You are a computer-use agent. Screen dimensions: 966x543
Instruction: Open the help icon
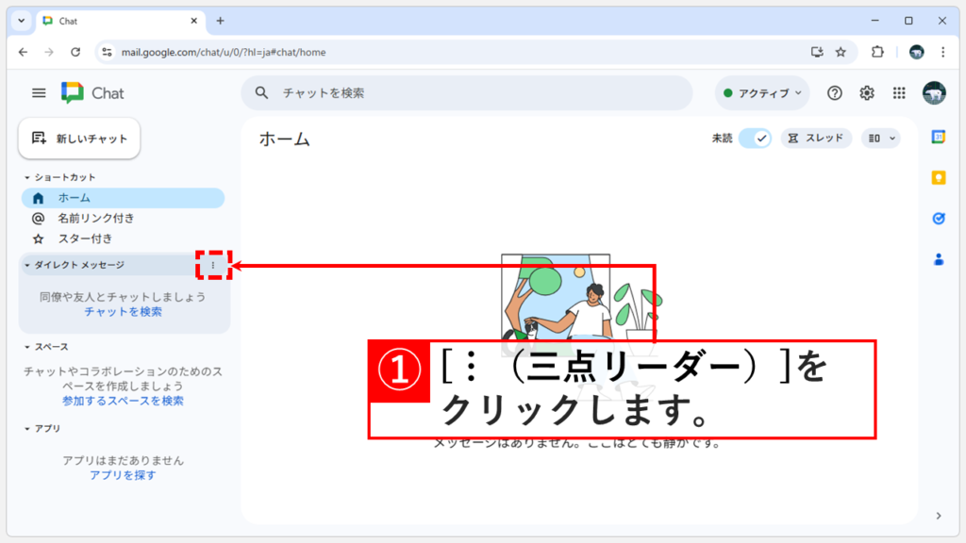point(835,92)
